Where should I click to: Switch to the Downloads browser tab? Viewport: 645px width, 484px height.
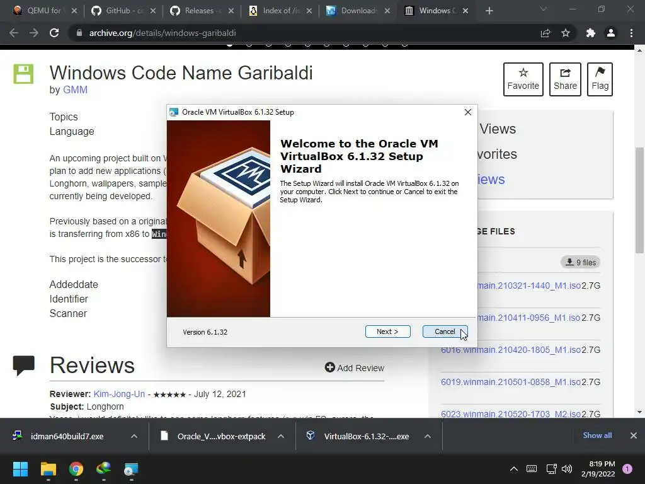[x=357, y=11]
